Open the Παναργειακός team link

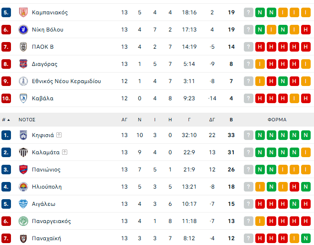click(x=51, y=221)
